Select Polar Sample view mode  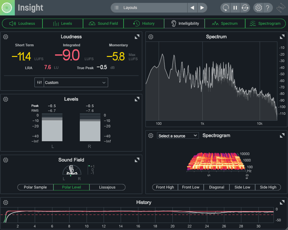(35, 187)
